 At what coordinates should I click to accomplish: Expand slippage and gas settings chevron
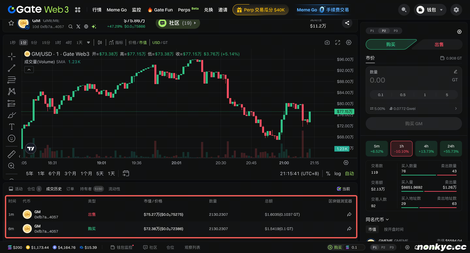(456, 108)
